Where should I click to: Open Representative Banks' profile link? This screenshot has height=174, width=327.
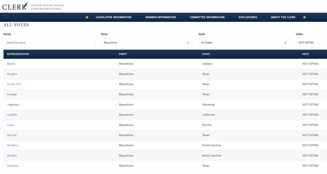[11, 64]
